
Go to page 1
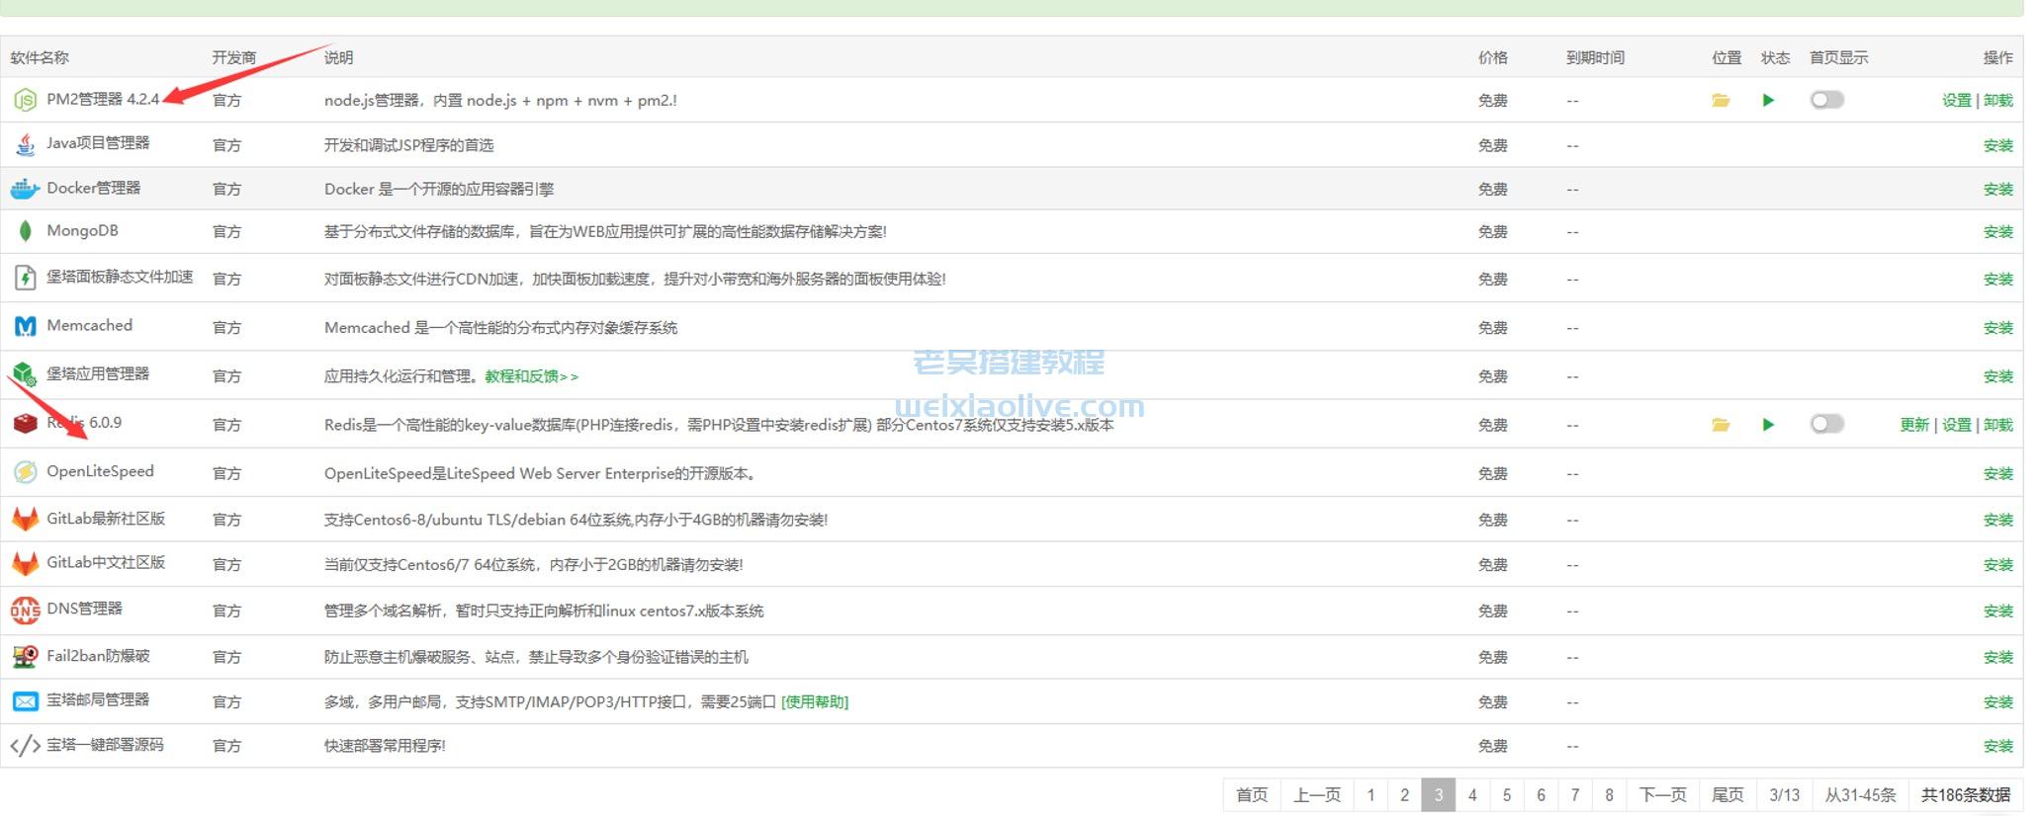(1371, 794)
